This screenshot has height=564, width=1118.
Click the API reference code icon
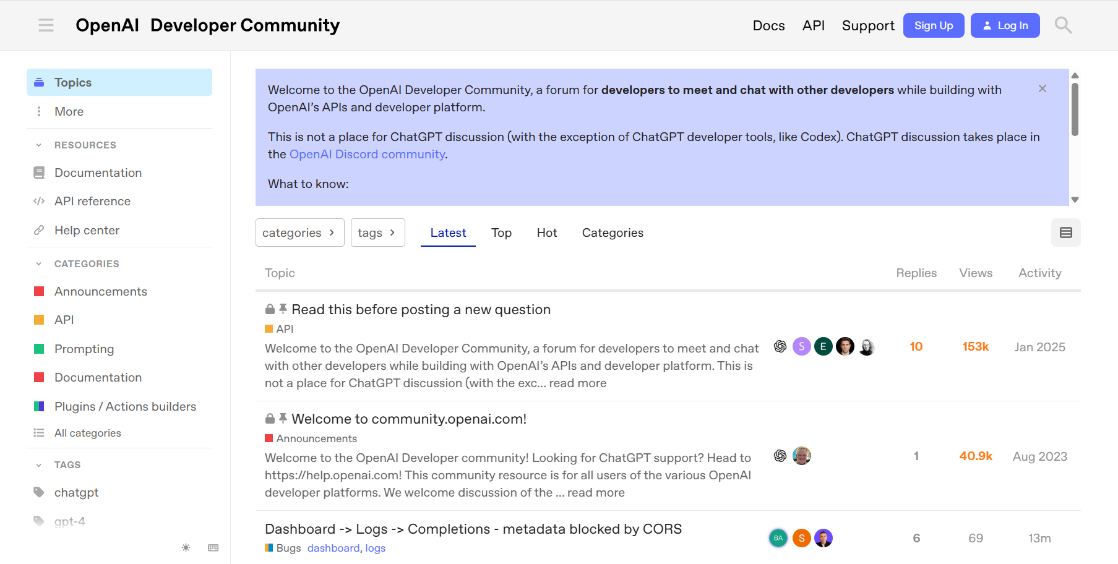[39, 201]
